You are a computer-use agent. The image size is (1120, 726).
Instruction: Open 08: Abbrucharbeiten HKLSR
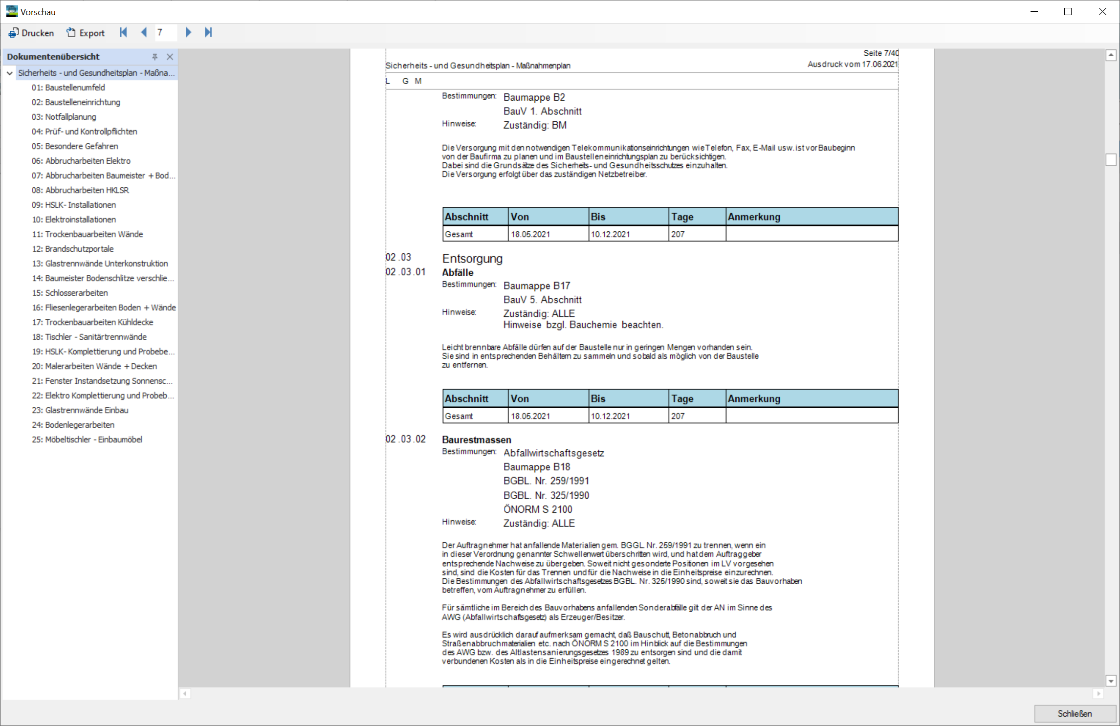[x=80, y=190]
